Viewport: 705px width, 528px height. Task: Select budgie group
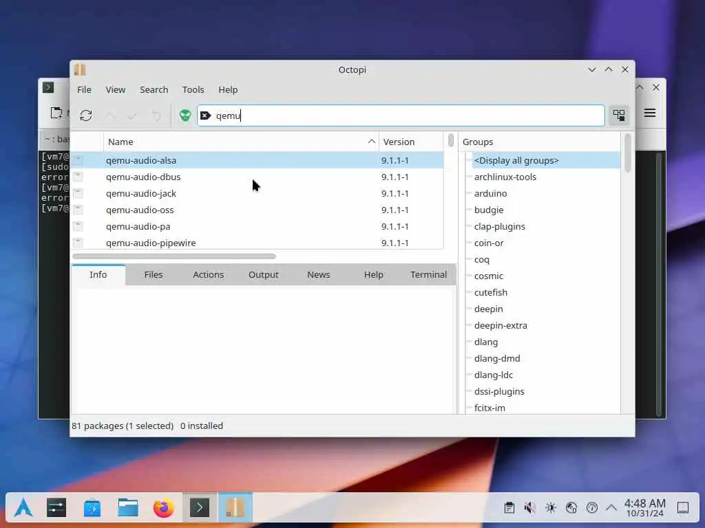489,210
